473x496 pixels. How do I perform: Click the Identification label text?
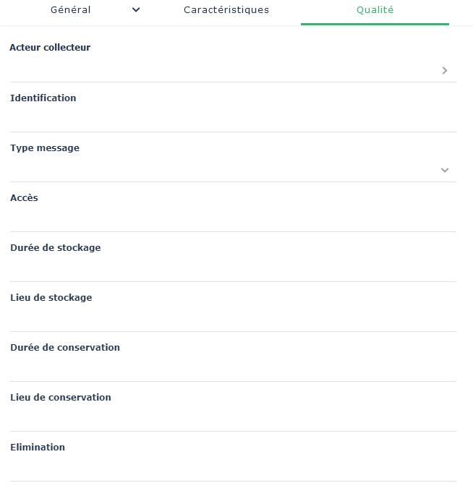pos(43,98)
